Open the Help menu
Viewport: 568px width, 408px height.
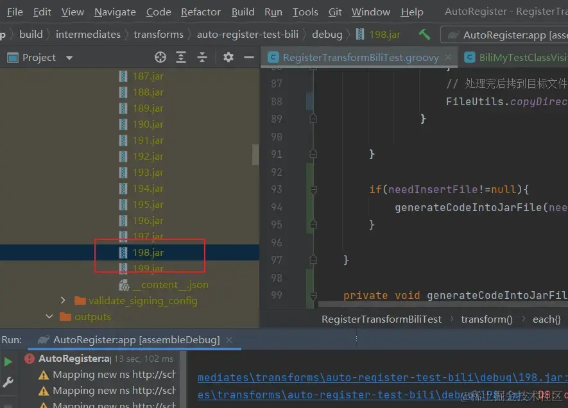click(412, 12)
